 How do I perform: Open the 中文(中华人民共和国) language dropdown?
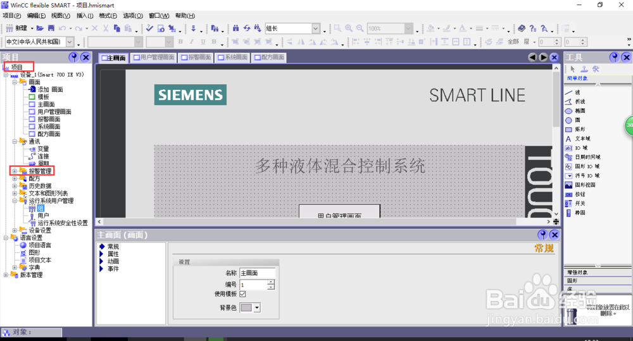pyautogui.click(x=70, y=42)
